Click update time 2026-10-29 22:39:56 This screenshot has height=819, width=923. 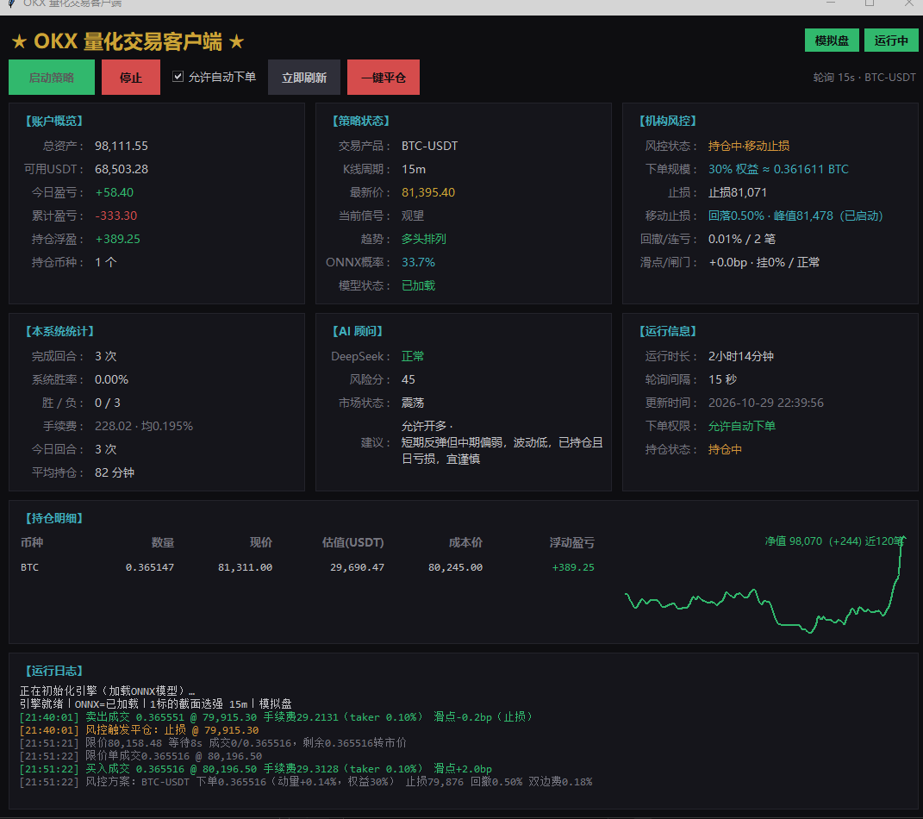(766, 403)
